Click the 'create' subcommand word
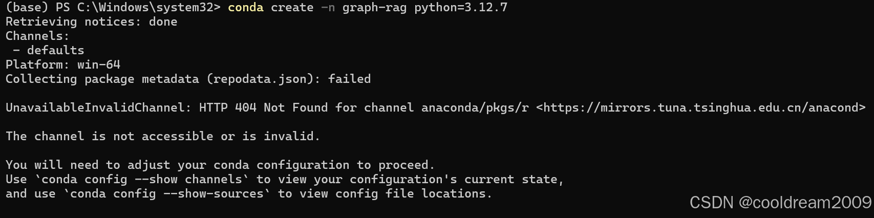This screenshot has height=218, width=874. (x=292, y=8)
